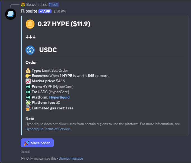Click the Hyperliquid logo icon beside To
The image size is (191, 163).
point(28,92)
